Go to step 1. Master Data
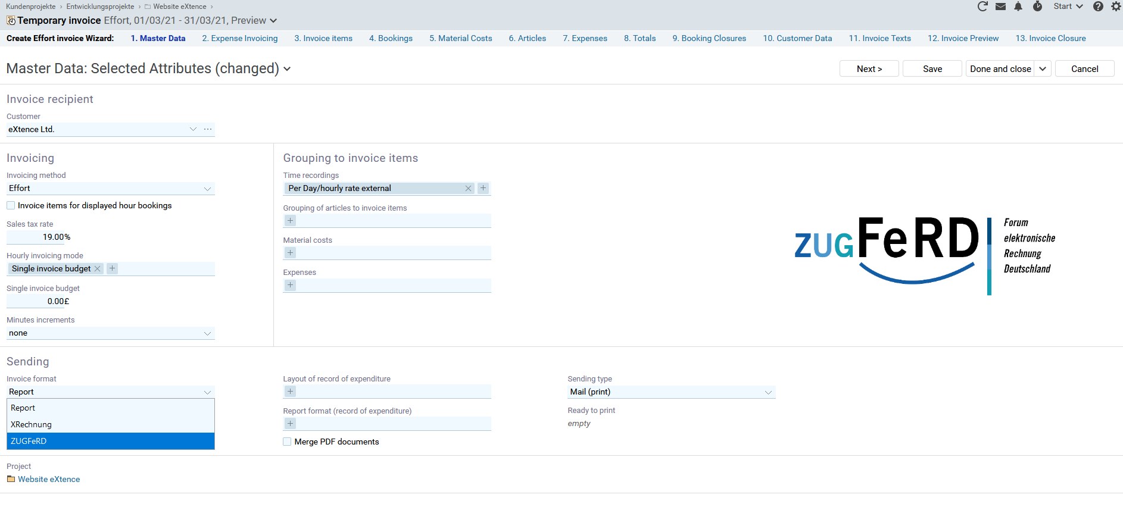The width and height of the screenshot is (1123, 532). 158,38
